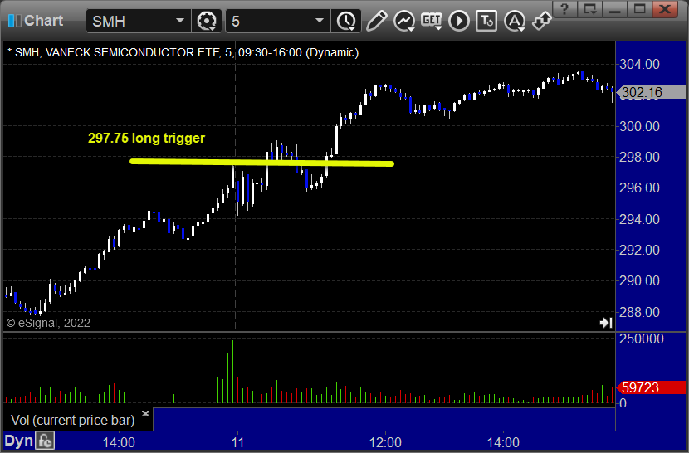Click the symbol link pin icon
This screenshot has height=453, width=689.
[x=541, y=21]
